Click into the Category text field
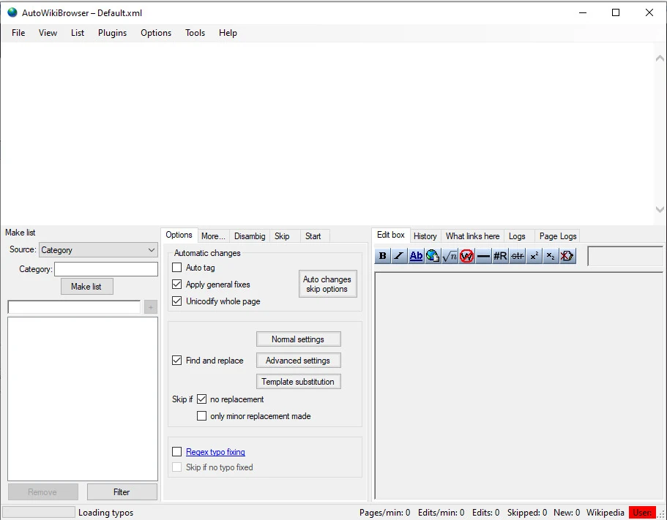The width and height of the screenshot is (667, 520). (106, 269)
